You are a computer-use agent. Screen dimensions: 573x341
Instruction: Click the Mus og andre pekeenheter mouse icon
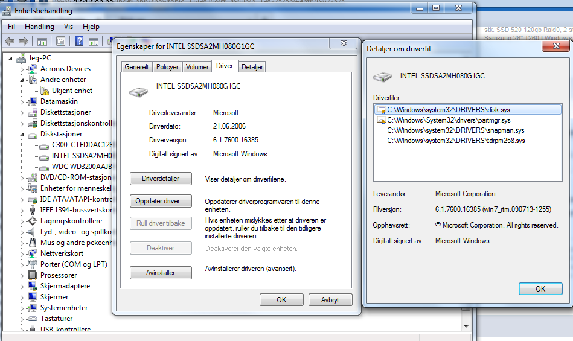click(x=33, y=243)
